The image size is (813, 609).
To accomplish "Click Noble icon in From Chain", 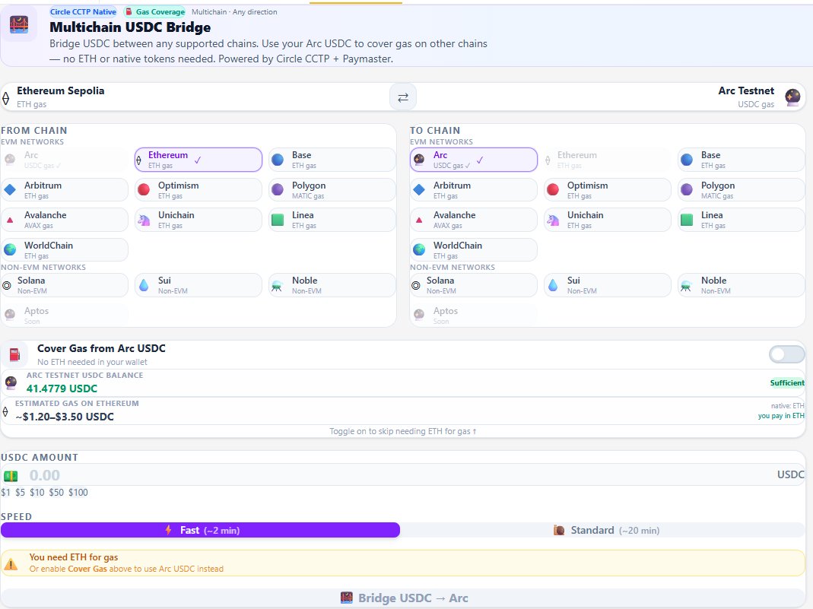I will pos(277,286).
